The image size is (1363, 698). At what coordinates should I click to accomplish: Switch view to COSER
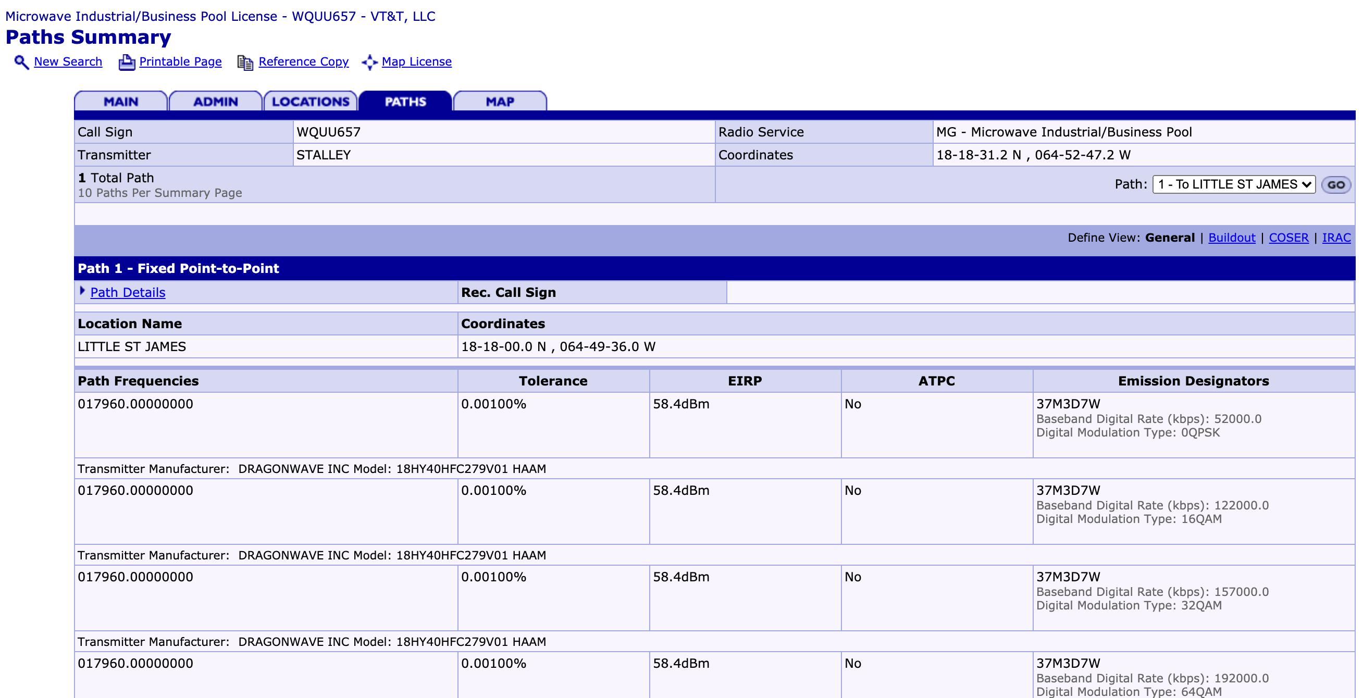[x=1288, y=238]
